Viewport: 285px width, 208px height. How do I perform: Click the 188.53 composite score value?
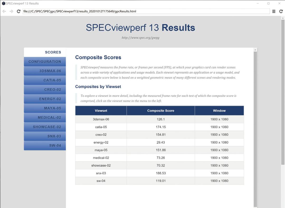161,173
